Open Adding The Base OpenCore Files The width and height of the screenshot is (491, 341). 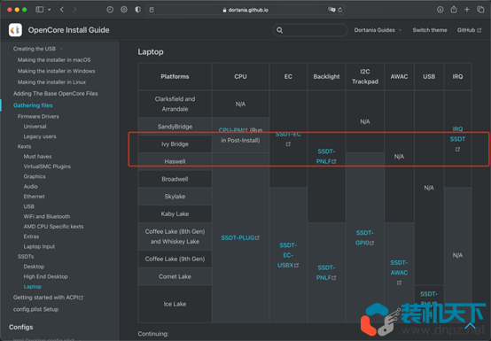56,94
